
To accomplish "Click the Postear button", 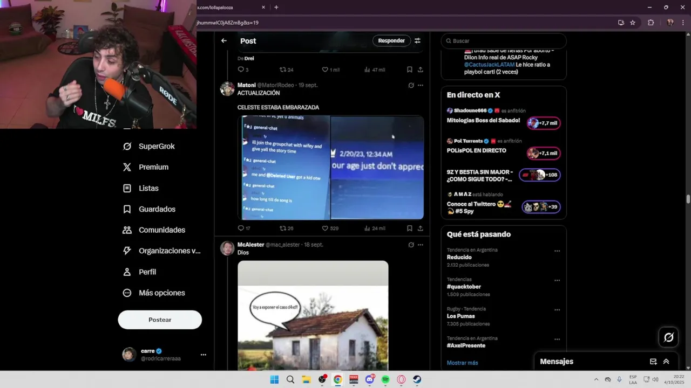I will pyautogui.click(x=160, y=320).
